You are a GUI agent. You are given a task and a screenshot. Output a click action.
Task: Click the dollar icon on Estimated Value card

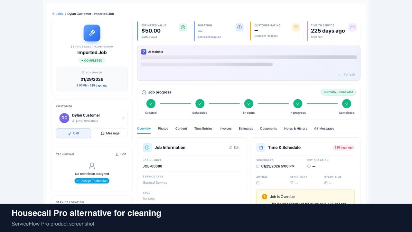183,27
